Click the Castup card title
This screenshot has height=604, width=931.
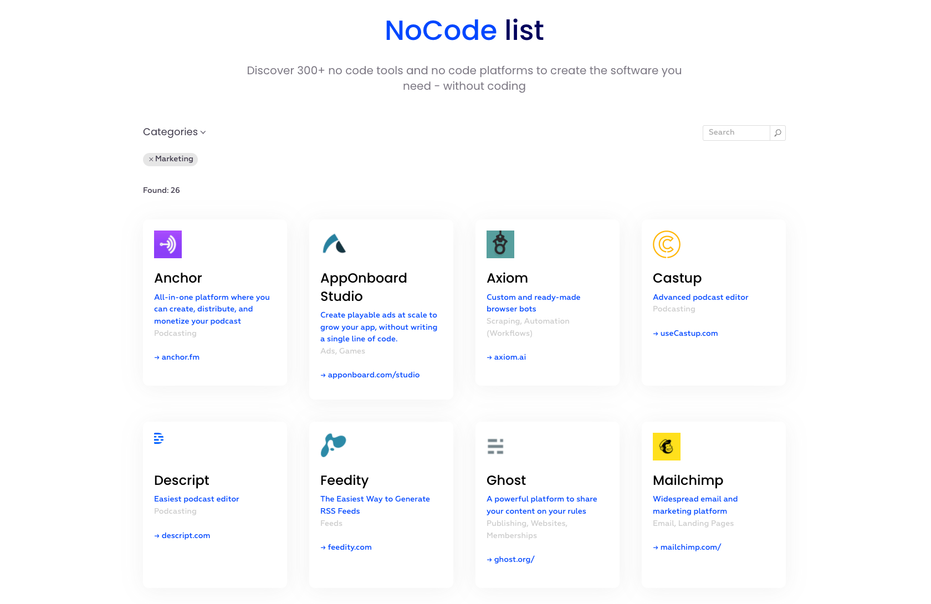[677, 278]
